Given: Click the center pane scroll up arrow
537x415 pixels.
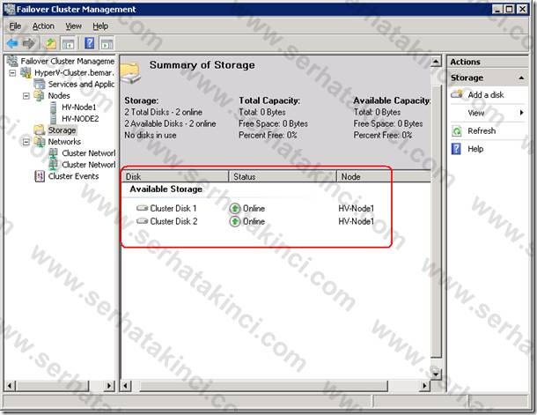Looking at the screenshot, I should pyautogui.click(x=436, y=62).
